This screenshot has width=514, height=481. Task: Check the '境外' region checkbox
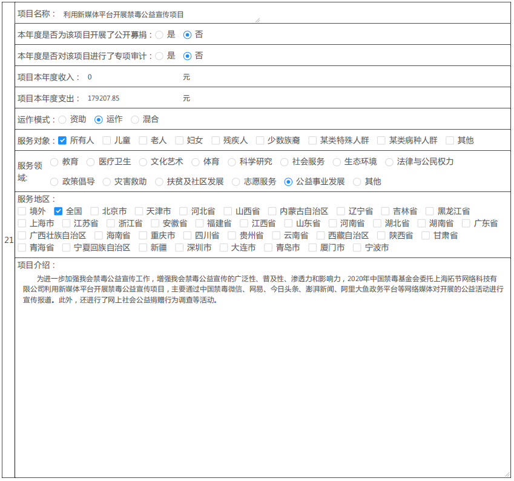(22, 211)
